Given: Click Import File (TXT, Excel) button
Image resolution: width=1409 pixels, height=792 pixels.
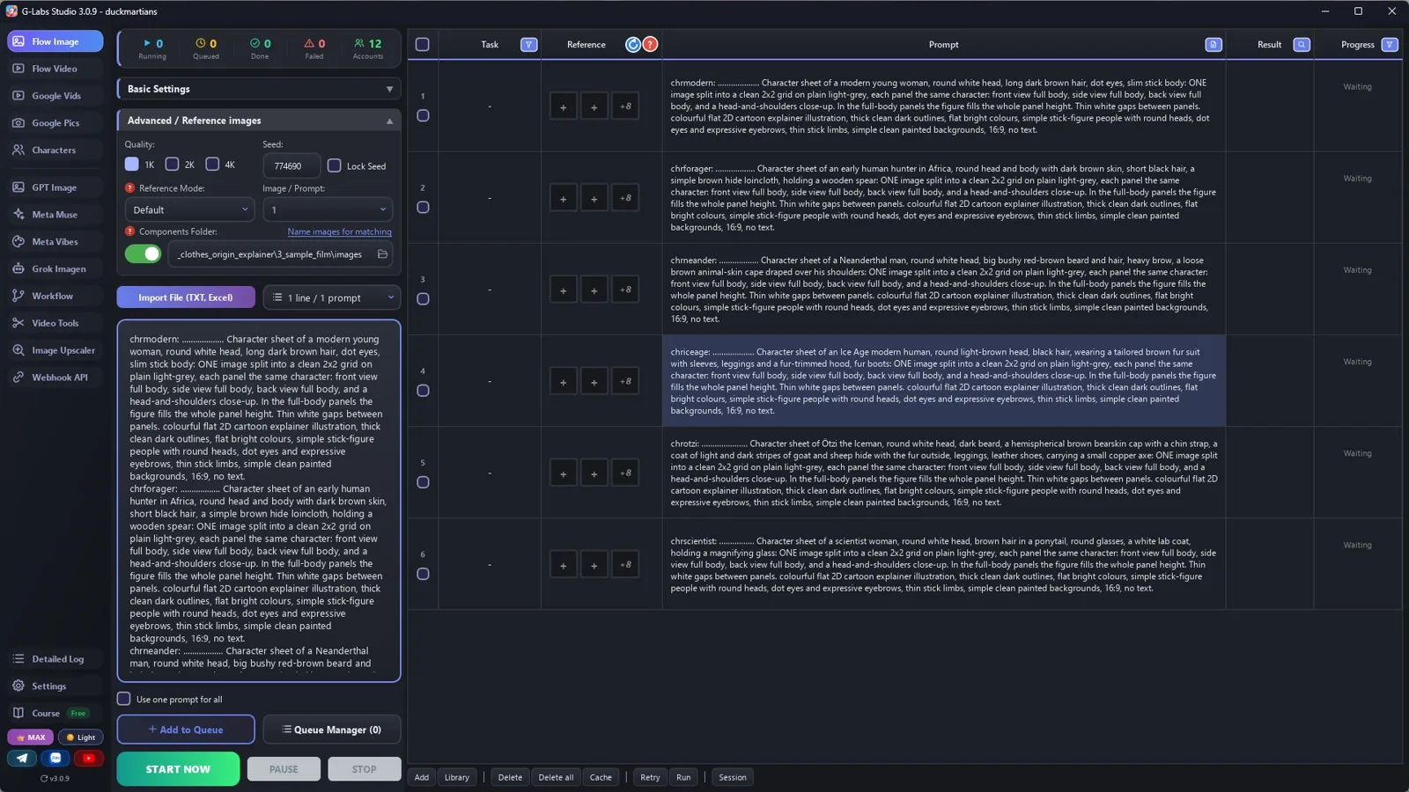Looking at the screenshot, I should pos(186,297).
